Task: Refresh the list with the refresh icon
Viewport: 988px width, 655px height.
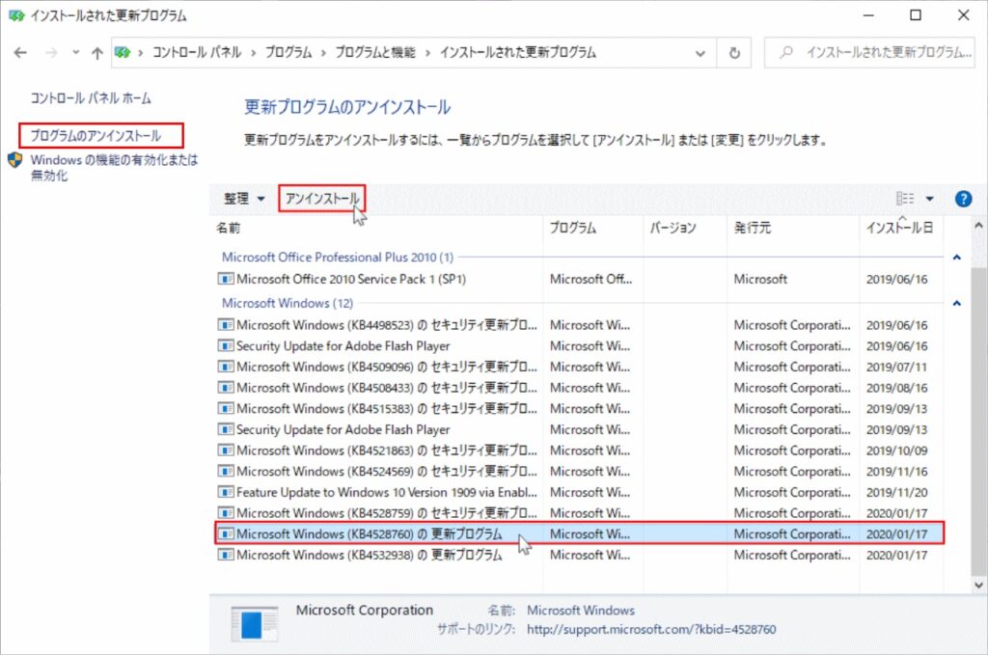Action: pyautogui.click(x=733, y=53)
